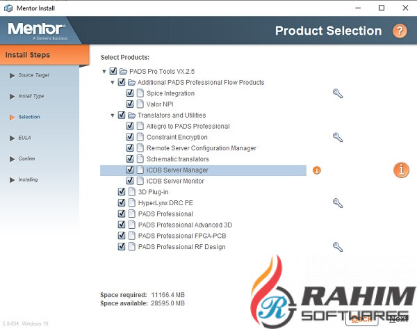Image resolution: width=417 pixels, height=329 pixels.
Task: Toggle the HyperLynx DRC PE checkbox
Action: [x=122, y=202]
